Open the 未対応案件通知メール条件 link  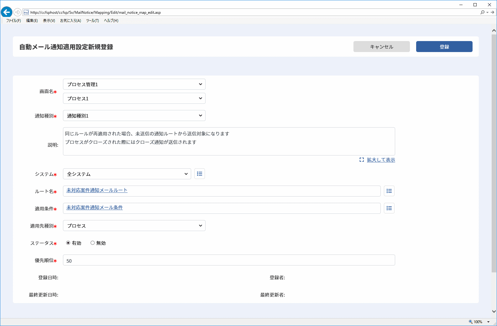pos(95,208)
